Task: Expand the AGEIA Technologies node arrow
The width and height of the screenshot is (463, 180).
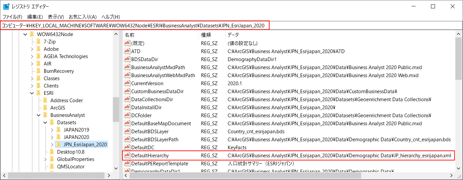Action: pos(32,56)
